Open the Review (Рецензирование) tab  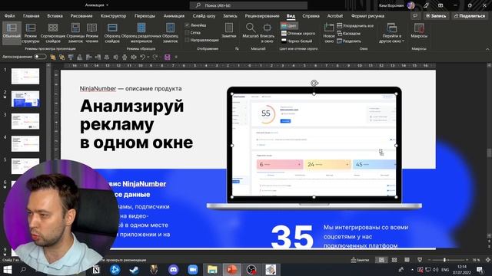(x=262, y=15)
